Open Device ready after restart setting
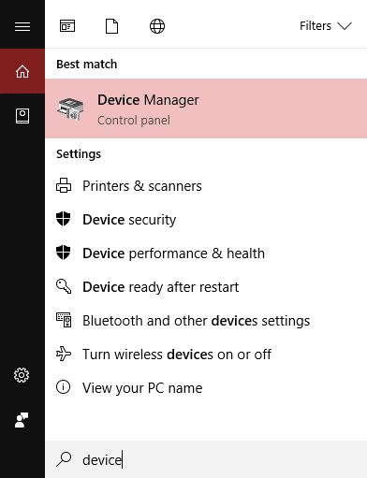The image size is (367, 478). [x=206, y=287]
